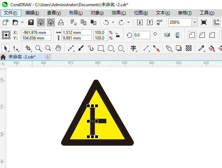Mirror the object horizontally
The height and width of the screenshot is (168, 222).
167,35
